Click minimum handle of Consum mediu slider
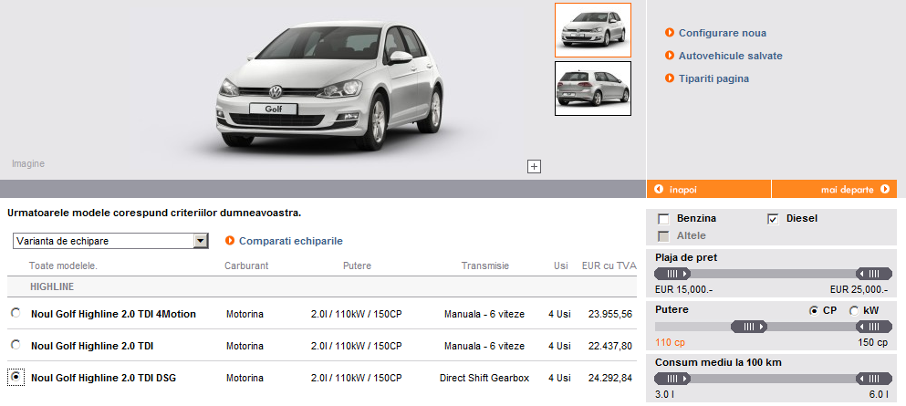This screenshot has width=906, height=406. (x=672, y=379)
